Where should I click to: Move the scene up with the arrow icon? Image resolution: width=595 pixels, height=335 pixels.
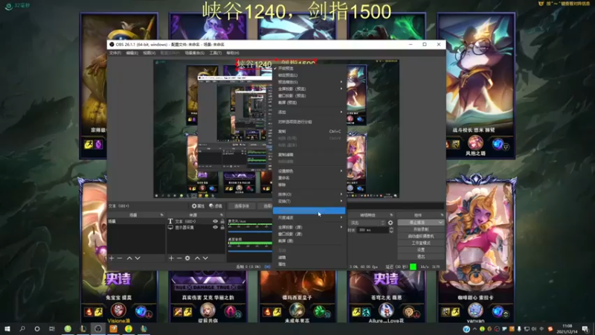click(x=129, y=258)
